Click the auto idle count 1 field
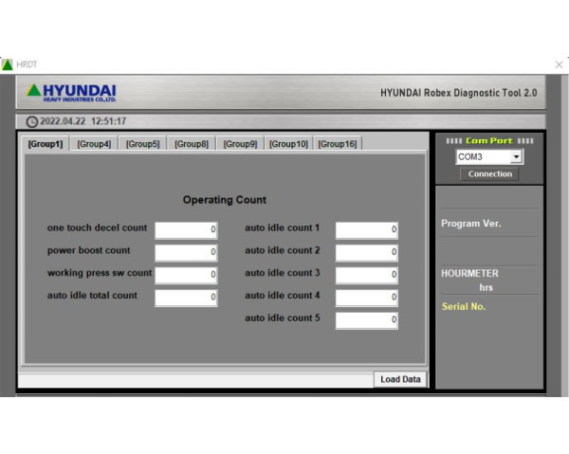 (x=366, y=229)
